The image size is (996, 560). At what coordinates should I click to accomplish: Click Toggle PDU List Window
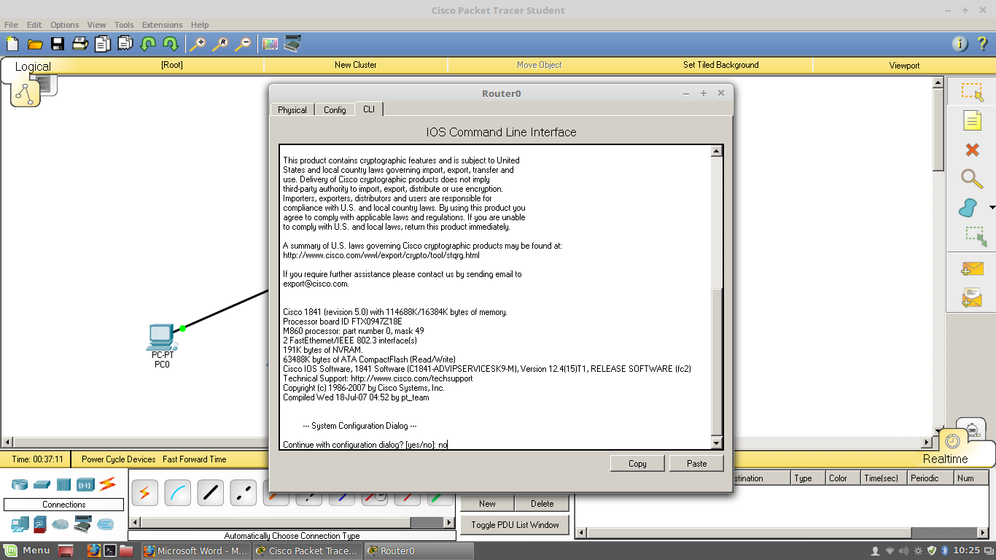(515, 524)
